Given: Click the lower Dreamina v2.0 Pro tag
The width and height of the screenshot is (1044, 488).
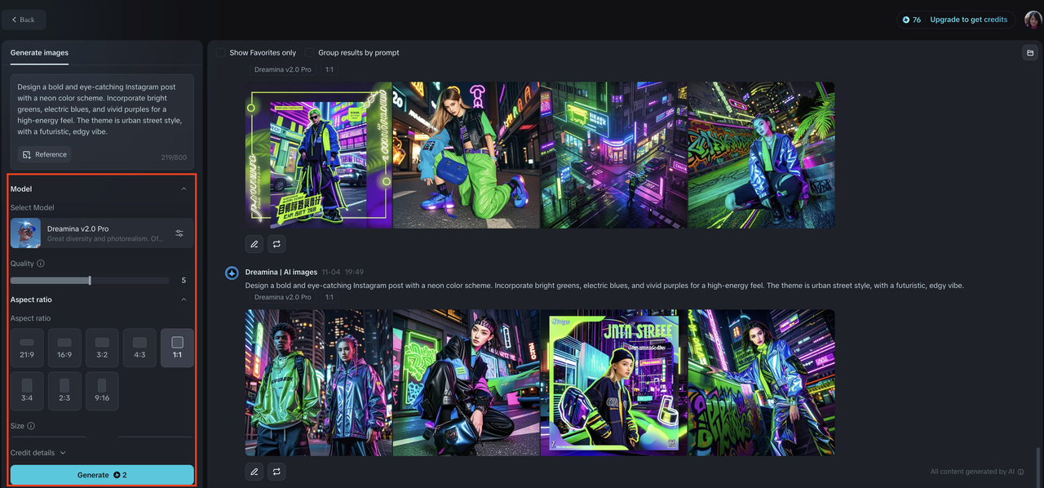Looking at the screenshot, I should pos(283,297).
